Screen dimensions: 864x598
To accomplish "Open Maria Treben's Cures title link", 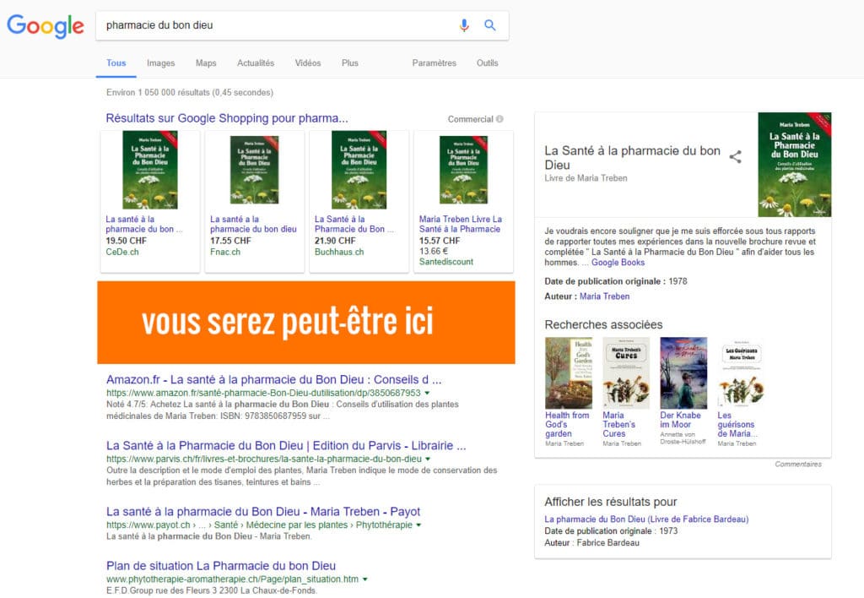I will (618, 424).
